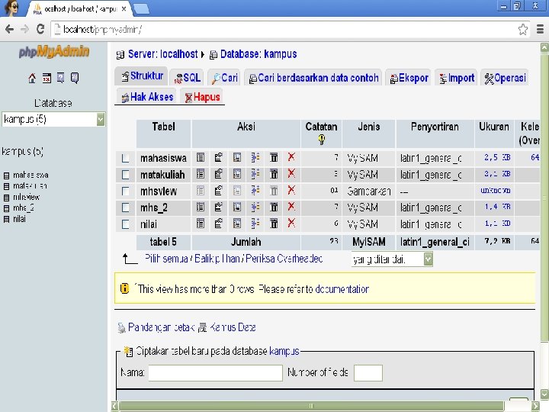Open Cari berdasarkan data contoh tab
Screen dimensions: 549x412
313,78
